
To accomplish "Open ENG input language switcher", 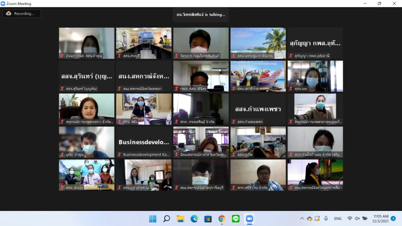I will 338,218.
